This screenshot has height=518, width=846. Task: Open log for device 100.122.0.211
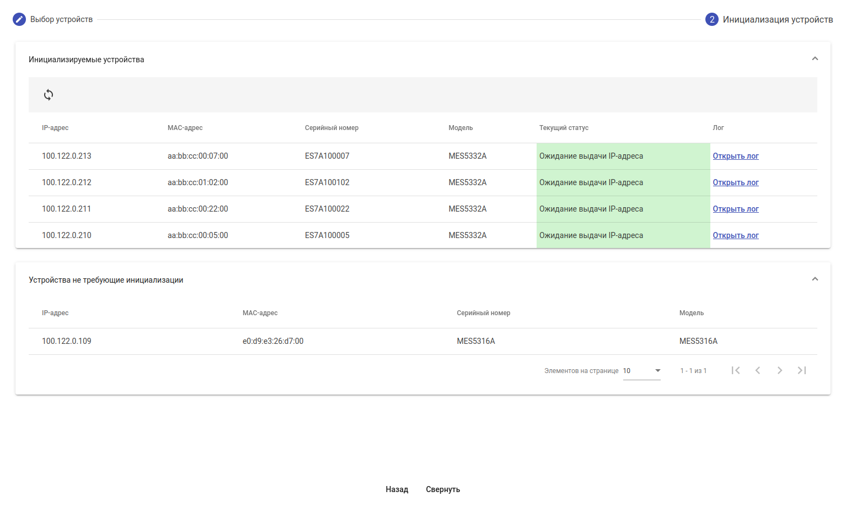pos(735,209)
